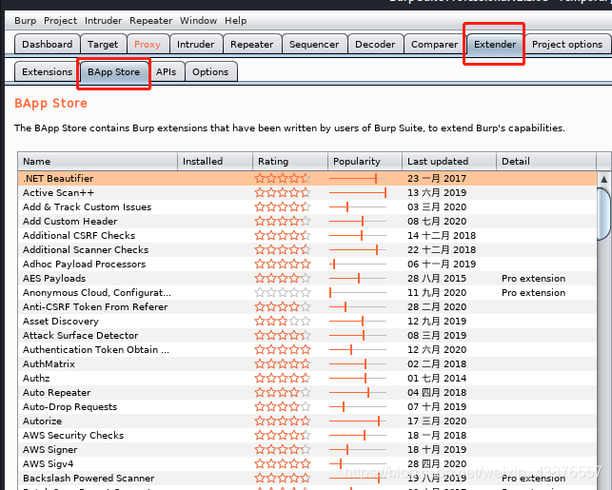Open the APIs sub-tab
Screen dimensions: 612x490
pyautogui.click(x=167, y=71)
